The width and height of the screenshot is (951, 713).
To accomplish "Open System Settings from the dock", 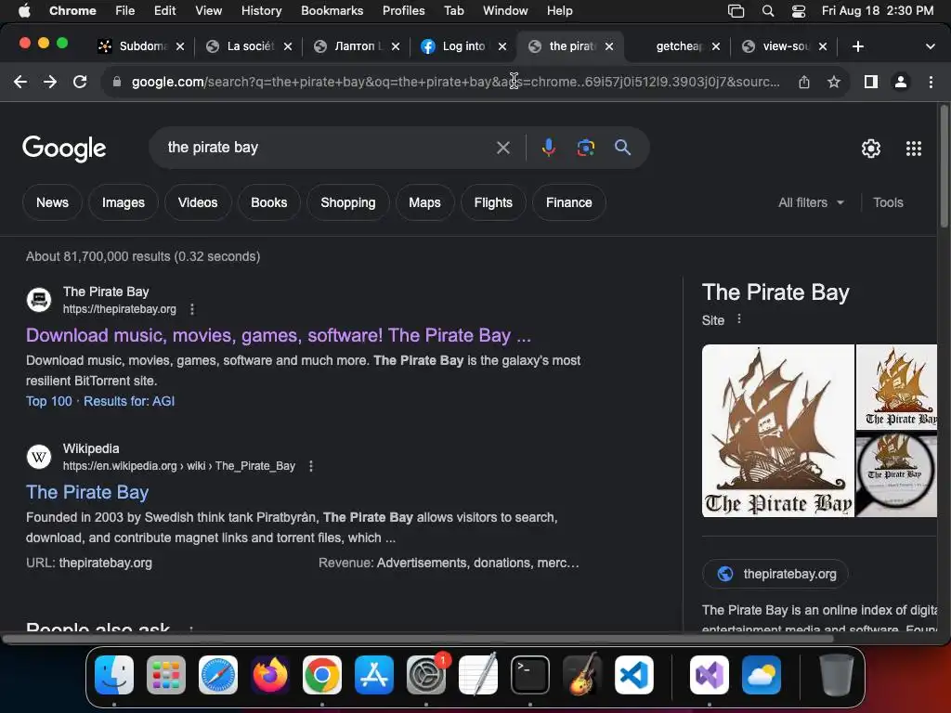I will point(425,675).
